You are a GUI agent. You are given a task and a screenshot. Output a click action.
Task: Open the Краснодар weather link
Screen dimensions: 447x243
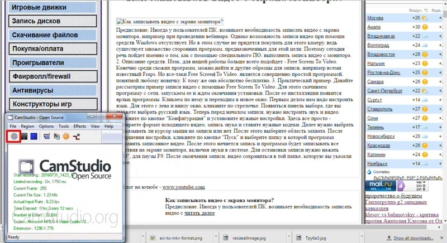(x=379, y=145)
